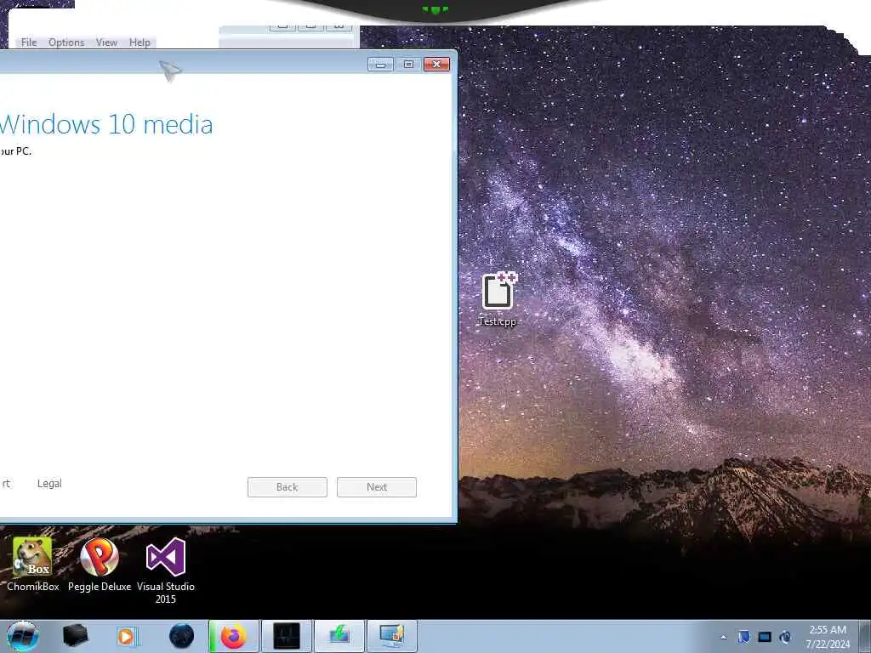Image resolution: width=871 pixels, height=653 pixels.
Task: Open Options menu in background window
Action: point(66,43)
